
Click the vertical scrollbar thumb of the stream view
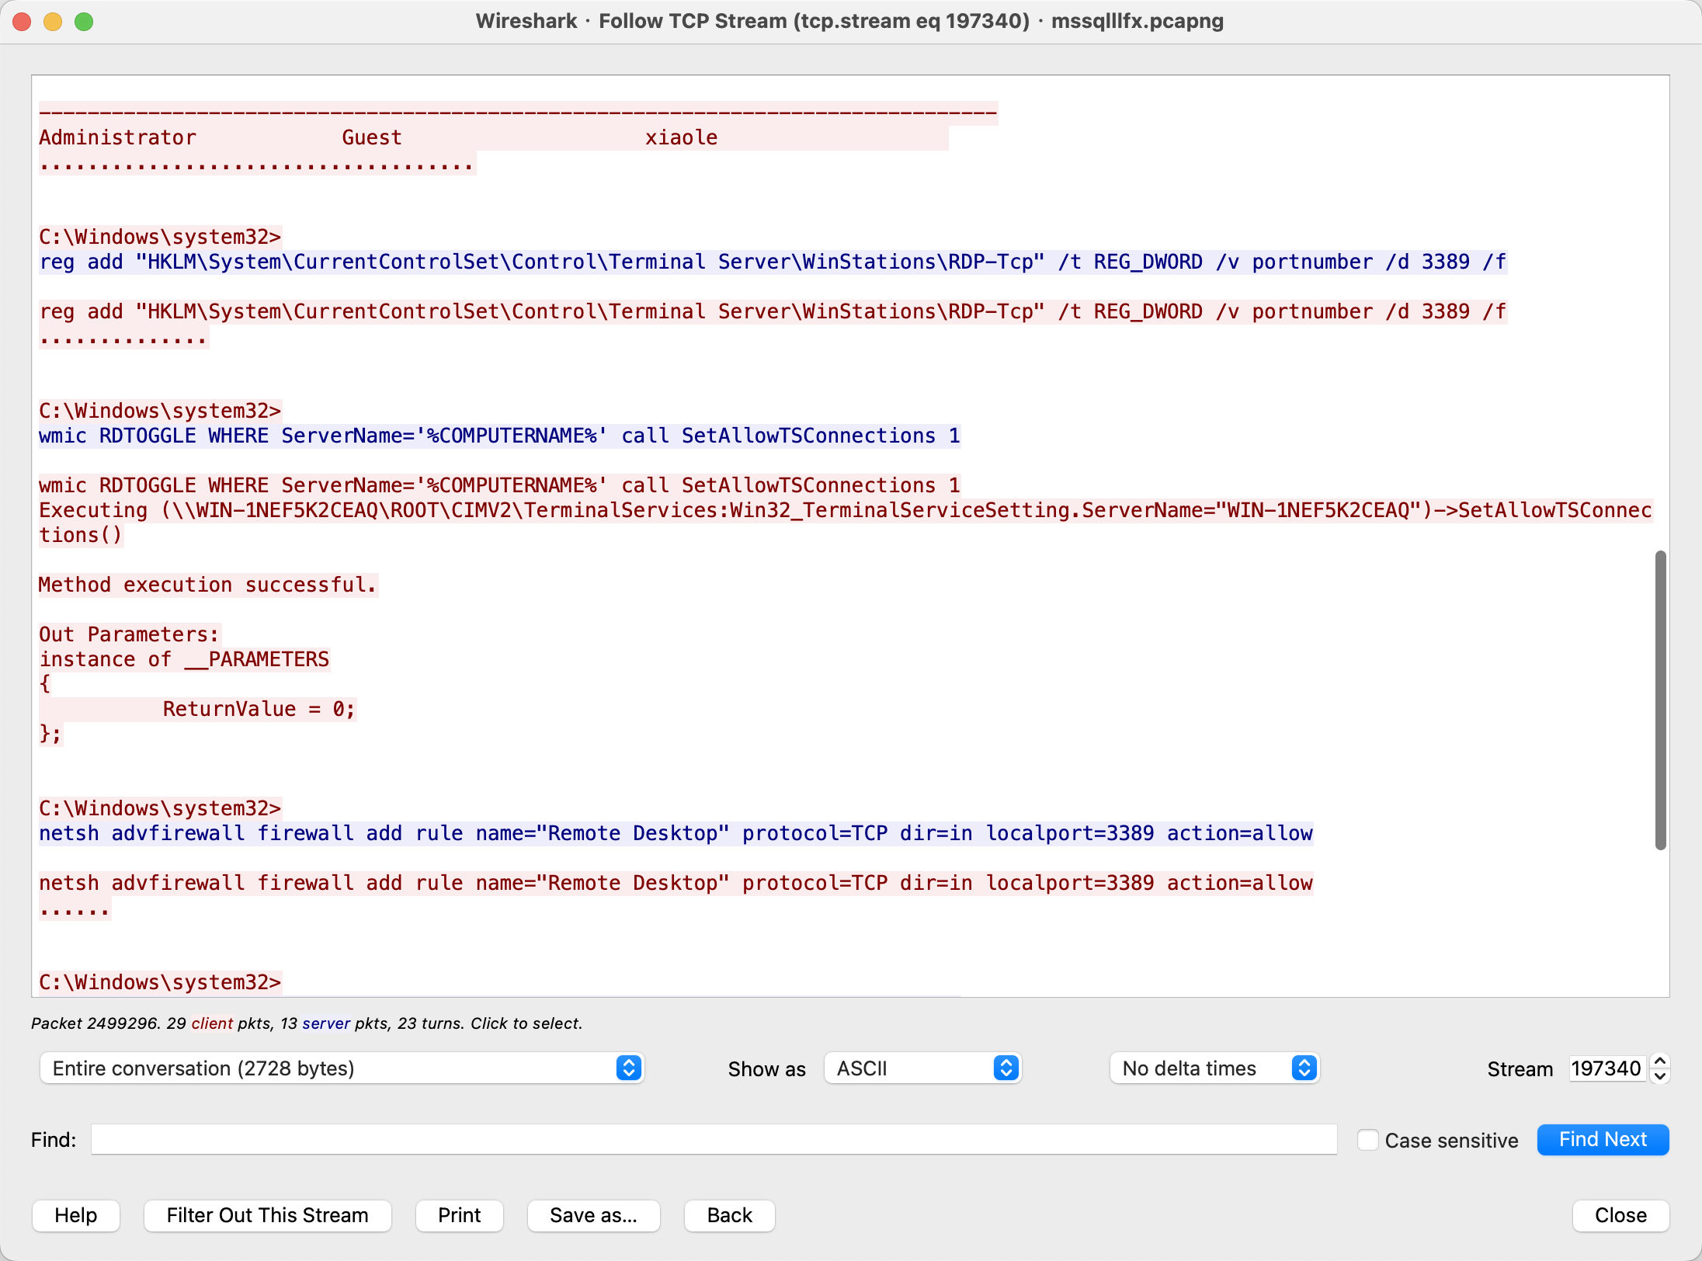pos(1660,700)
